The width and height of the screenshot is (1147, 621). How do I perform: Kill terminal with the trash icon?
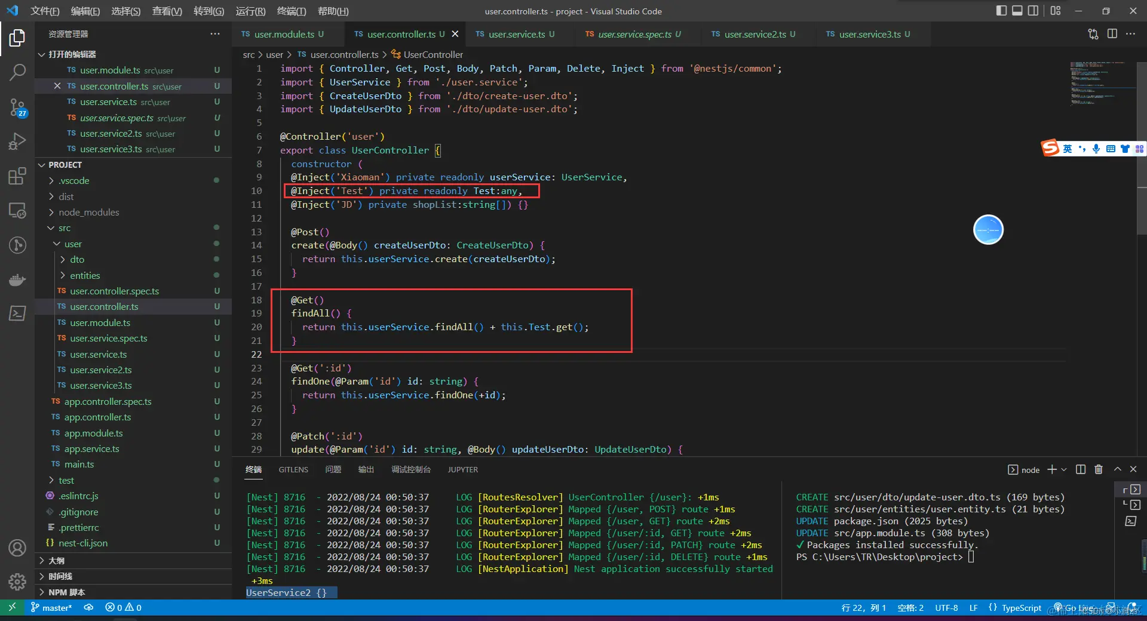1098,469
